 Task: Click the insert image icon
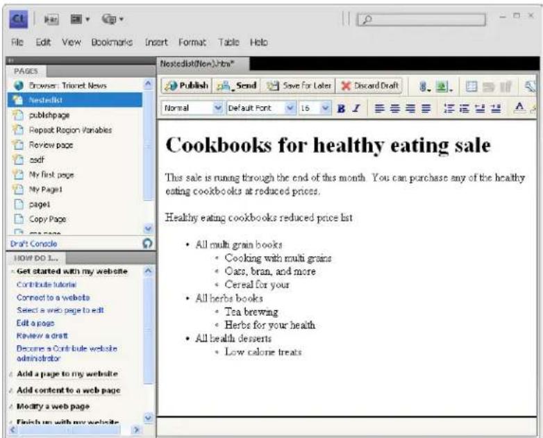click(444, 86)
